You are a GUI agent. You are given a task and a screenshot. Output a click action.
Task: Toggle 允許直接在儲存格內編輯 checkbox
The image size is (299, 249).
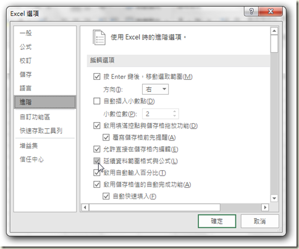pos(97,149)
